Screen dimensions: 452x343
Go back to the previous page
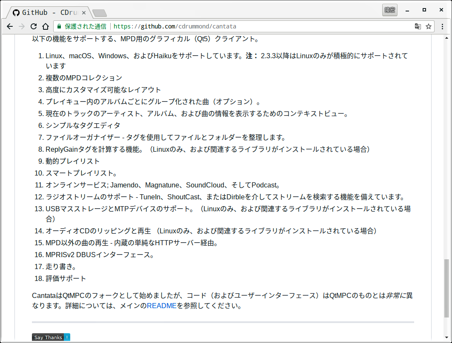pos(10,26)
